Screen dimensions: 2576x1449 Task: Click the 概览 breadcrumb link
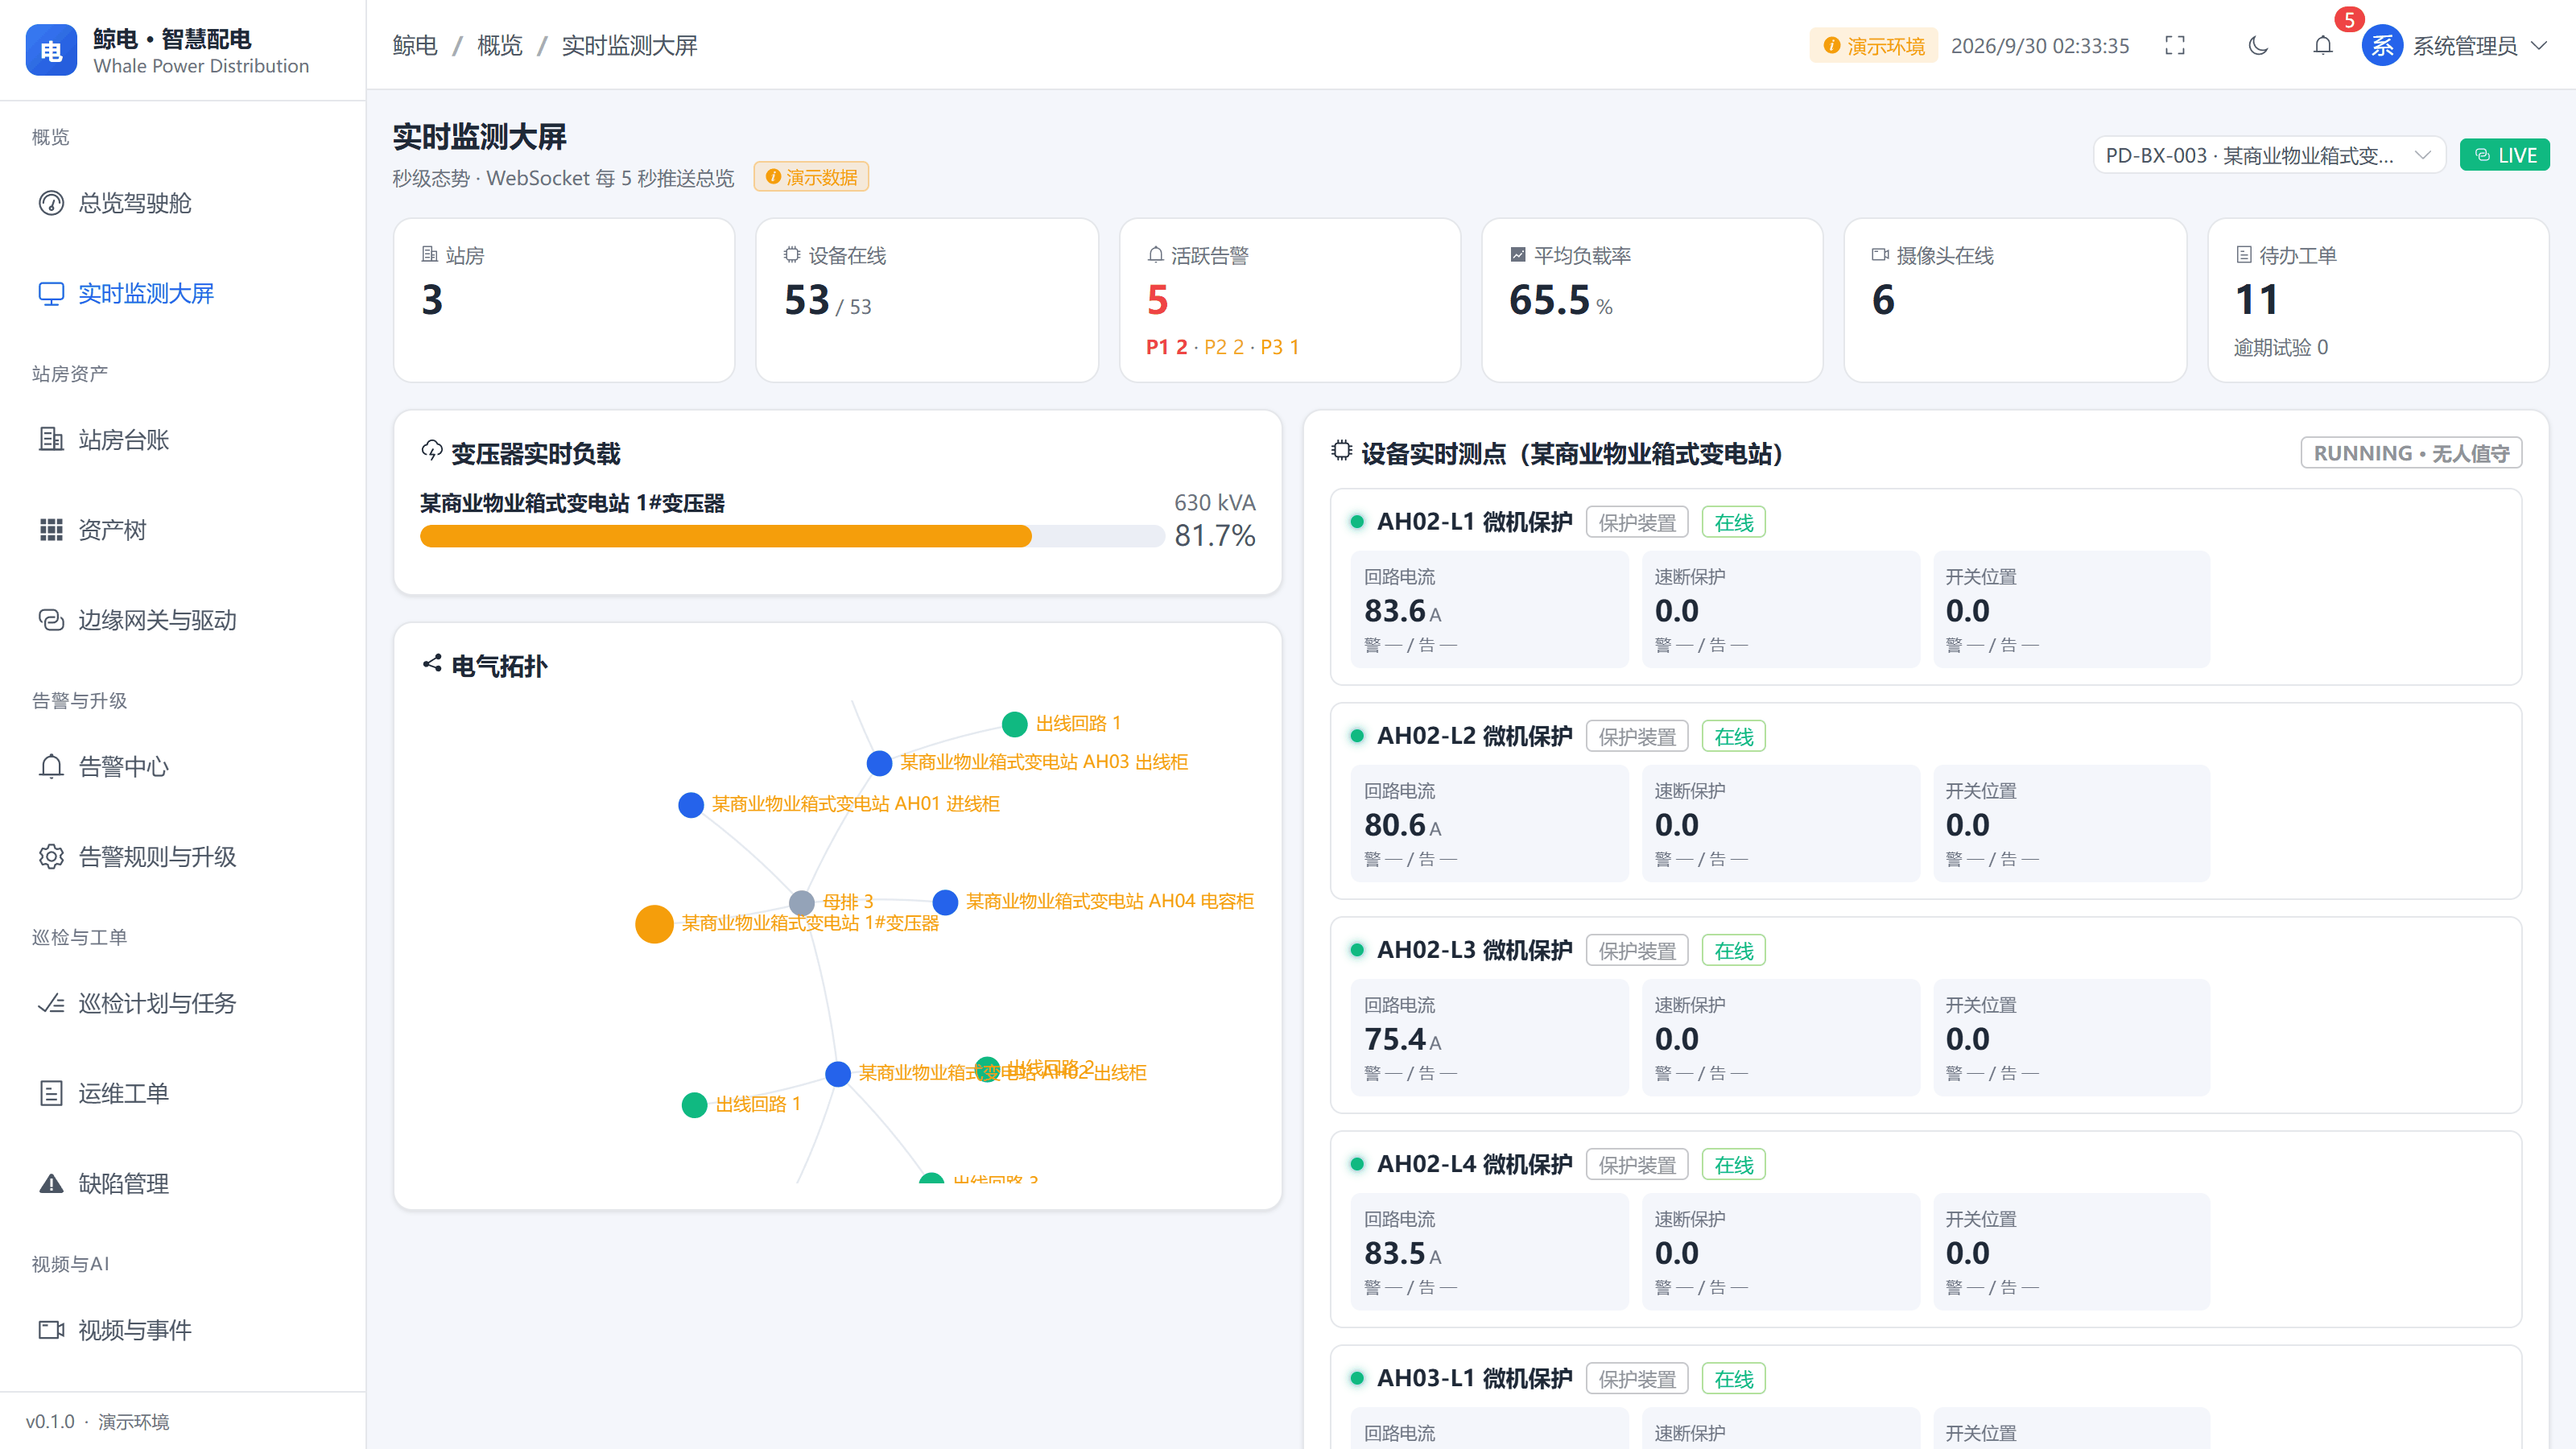coord(500,45)
